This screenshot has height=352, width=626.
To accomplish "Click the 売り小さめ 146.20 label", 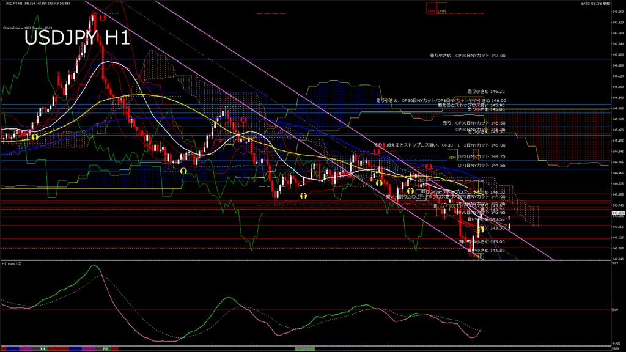I will (486, 92).
